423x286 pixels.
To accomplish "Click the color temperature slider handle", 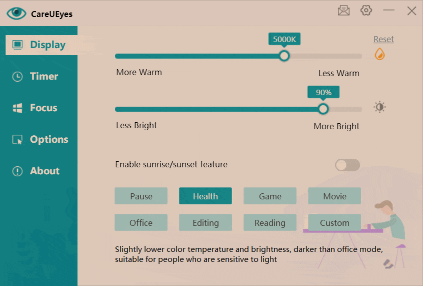I will click(x=284, y=56).
